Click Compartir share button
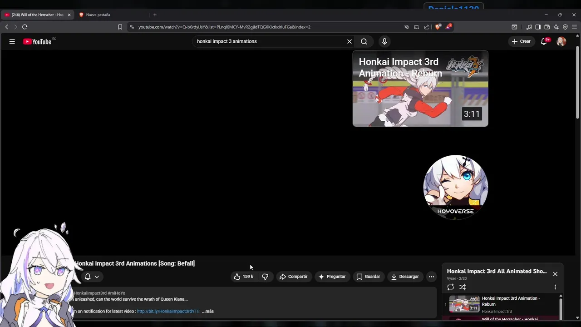581x327 pixels. (293, 277)
